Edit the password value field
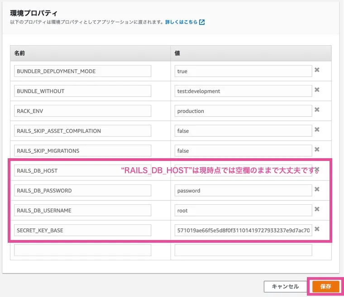 click(x=244, y=190)
